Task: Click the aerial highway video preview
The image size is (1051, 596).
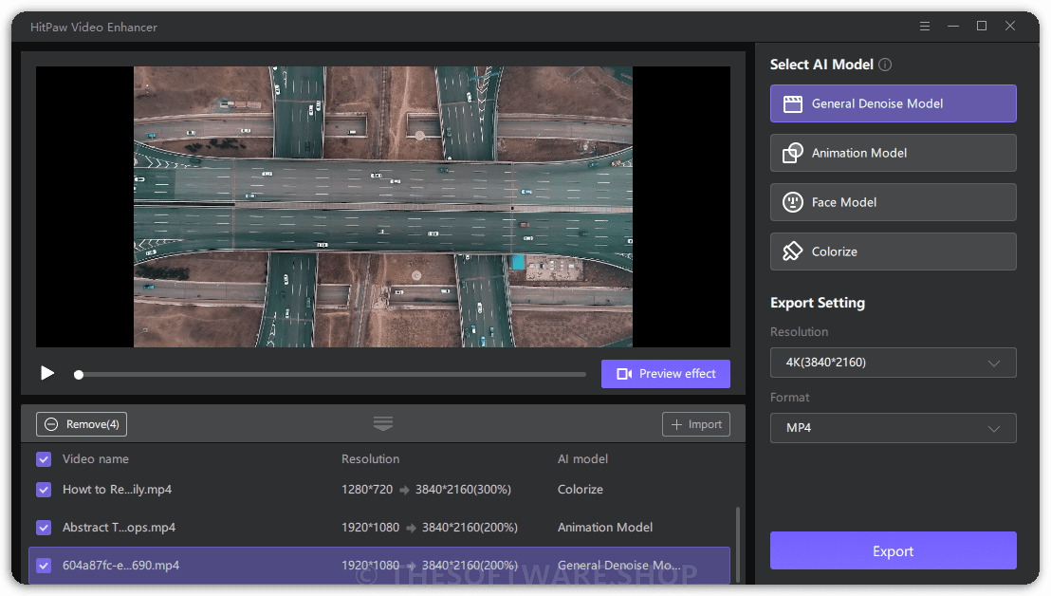Action: coord(382,207)
